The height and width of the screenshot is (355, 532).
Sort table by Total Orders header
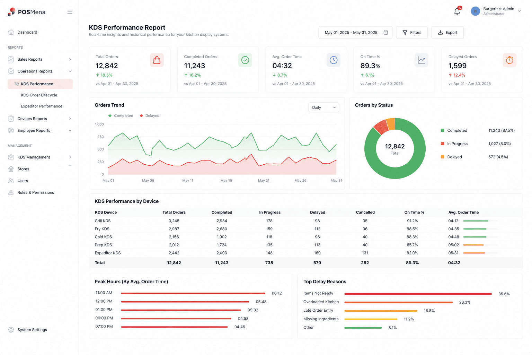point(174,213)
